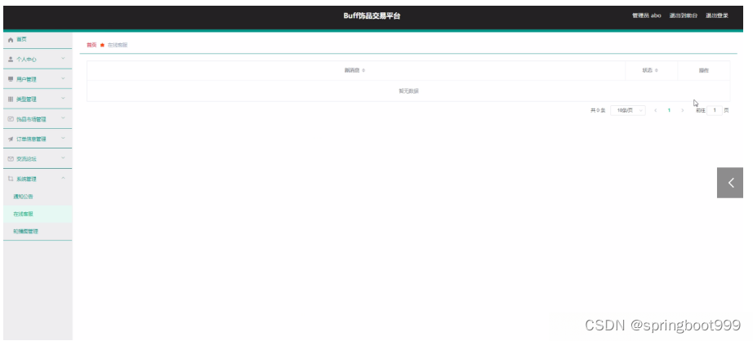The width and height of the screenshot is (753, 341).
Task: Click the monitor icon for 用户管理
Action: 11,79
